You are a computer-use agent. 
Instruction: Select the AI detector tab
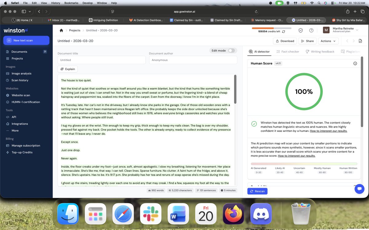[x=259, y=52]
